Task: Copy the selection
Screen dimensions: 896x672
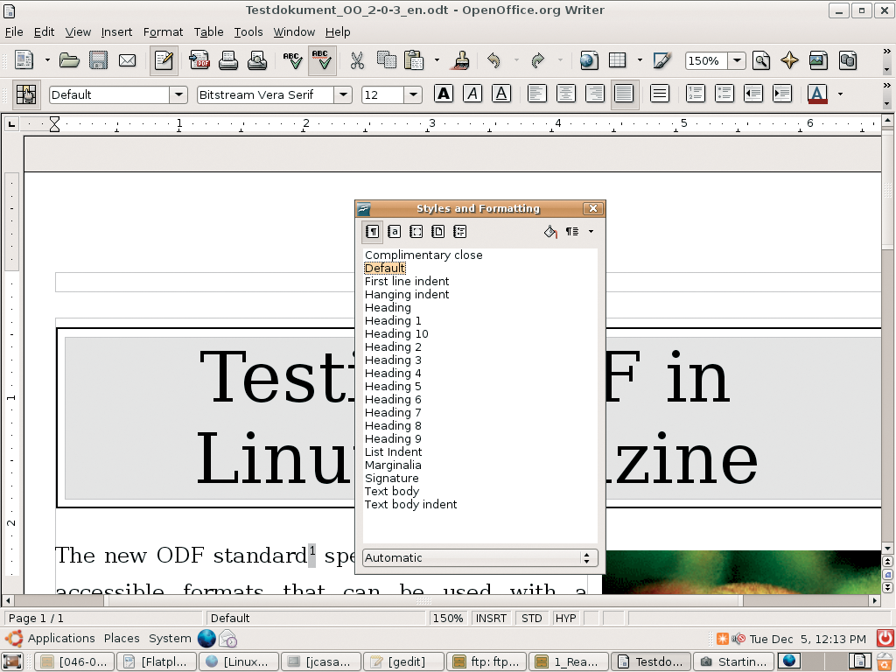Action: [x=386, y=60]
